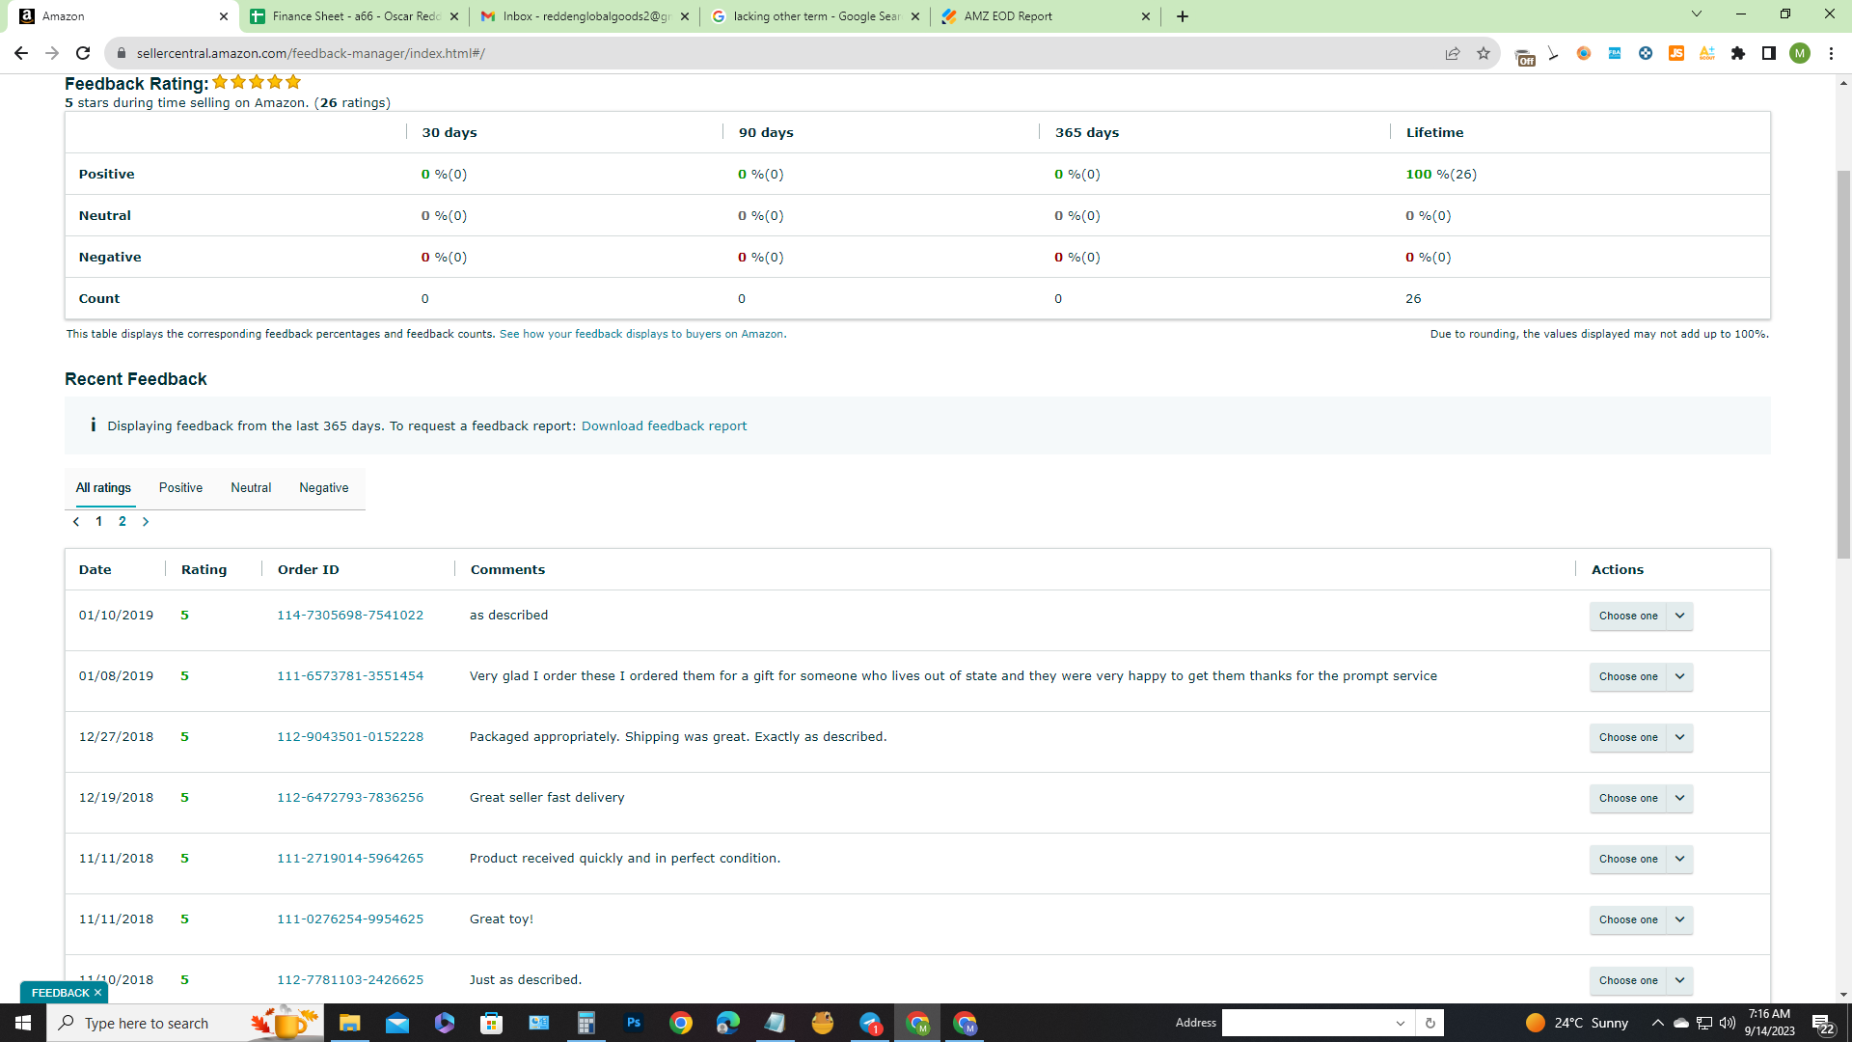Reload the Seller Central page

point(83,53)
